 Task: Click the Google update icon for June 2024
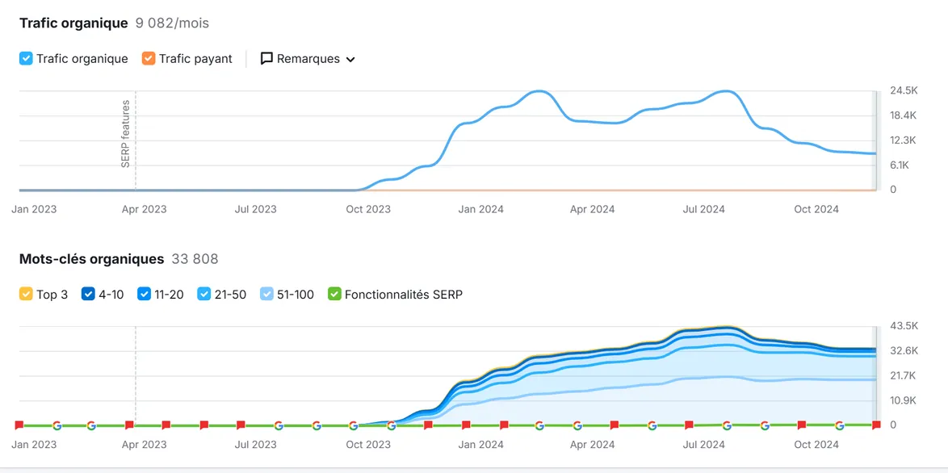click(652, 425)
